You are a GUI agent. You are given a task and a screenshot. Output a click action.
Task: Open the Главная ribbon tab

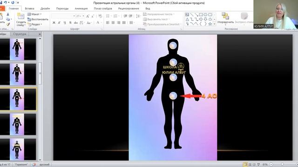(14, 8)
